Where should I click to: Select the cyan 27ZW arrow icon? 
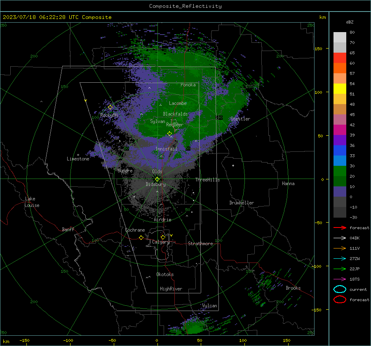340,259
